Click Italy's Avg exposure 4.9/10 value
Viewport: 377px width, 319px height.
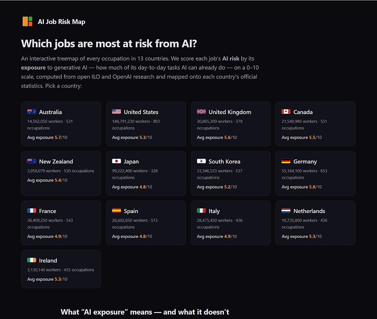217,237
